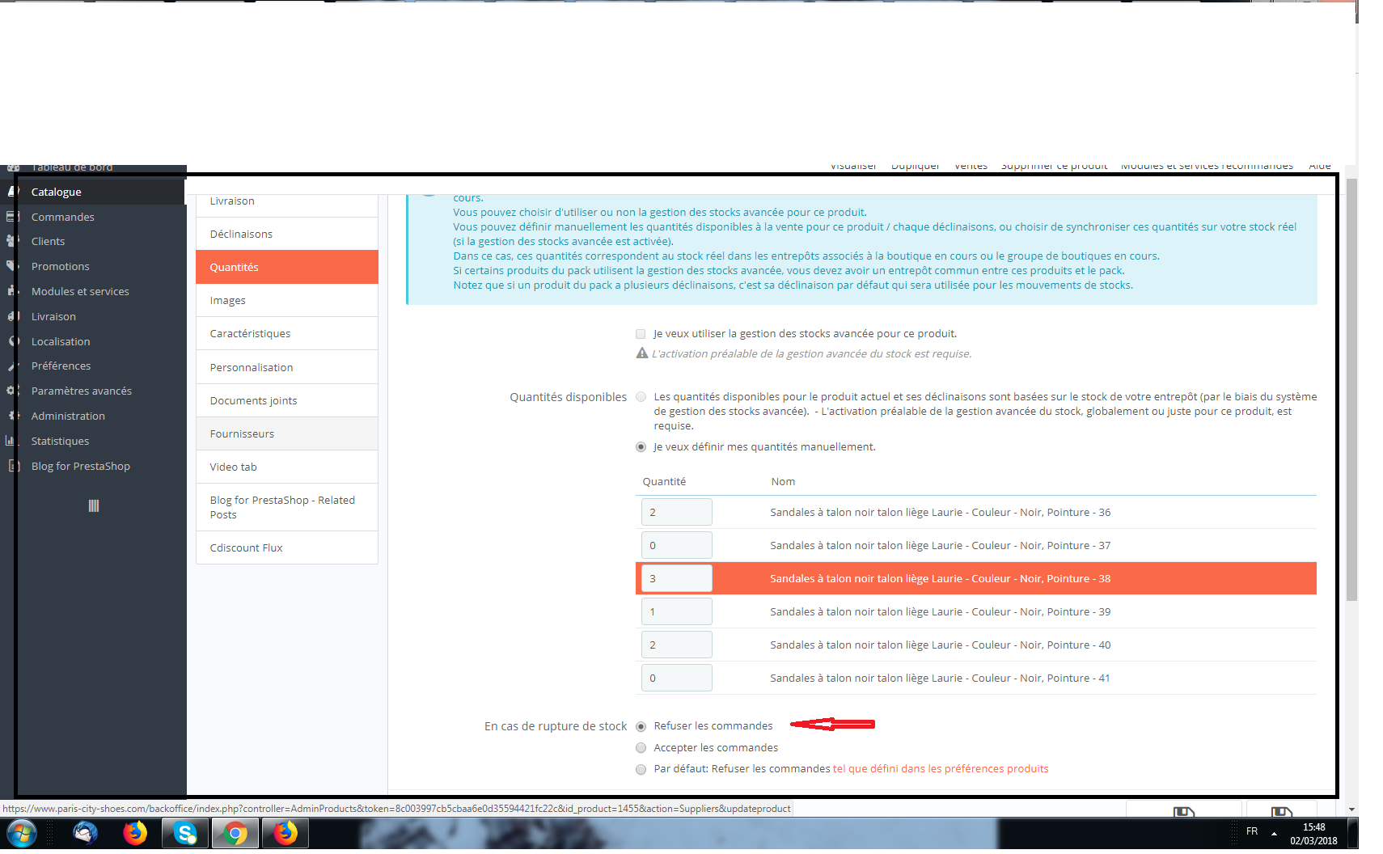
Task: Open the Windows Start menu
Action: point(22,833)
